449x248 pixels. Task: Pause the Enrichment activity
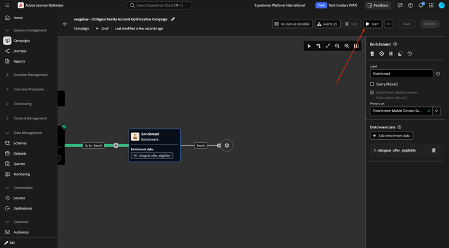point(391,54)
